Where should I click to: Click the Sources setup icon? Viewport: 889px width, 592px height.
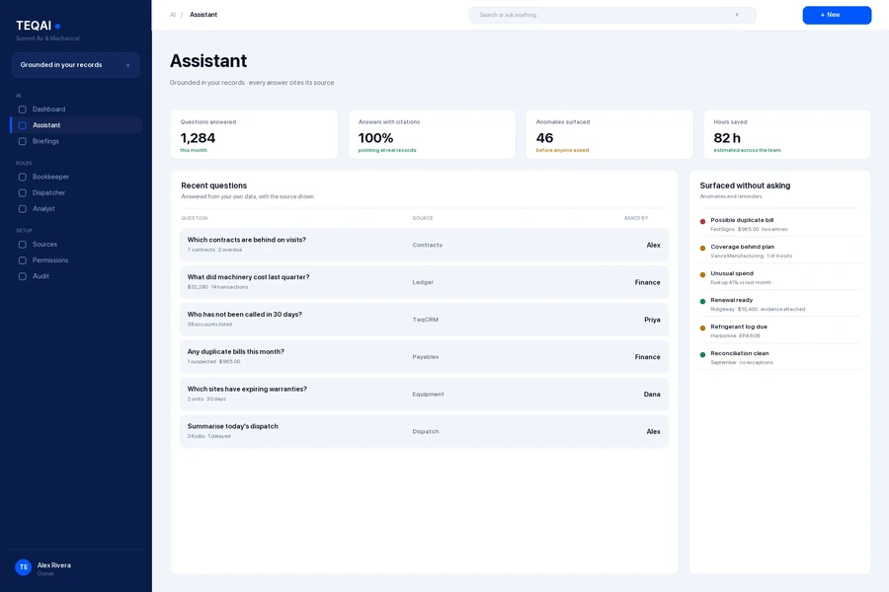pos(22,244)
